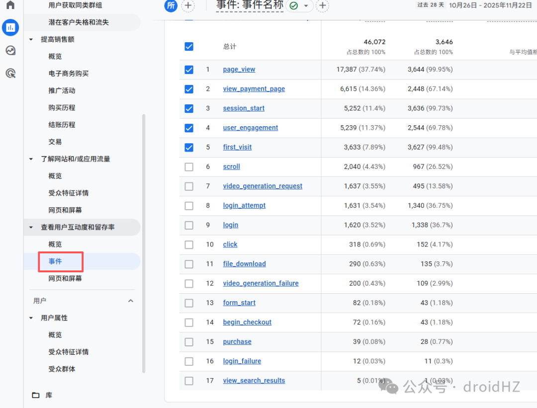Open the file_download event link
This screenshot has height=408, width=537.
[x=244, y=264]
